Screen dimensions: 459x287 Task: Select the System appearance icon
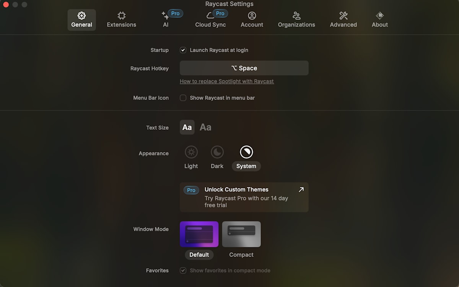tap(246, 152)
